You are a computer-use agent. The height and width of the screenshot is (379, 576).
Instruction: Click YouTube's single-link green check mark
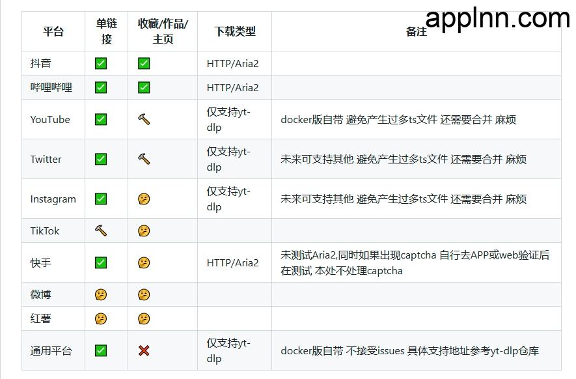tap(101, 119)
